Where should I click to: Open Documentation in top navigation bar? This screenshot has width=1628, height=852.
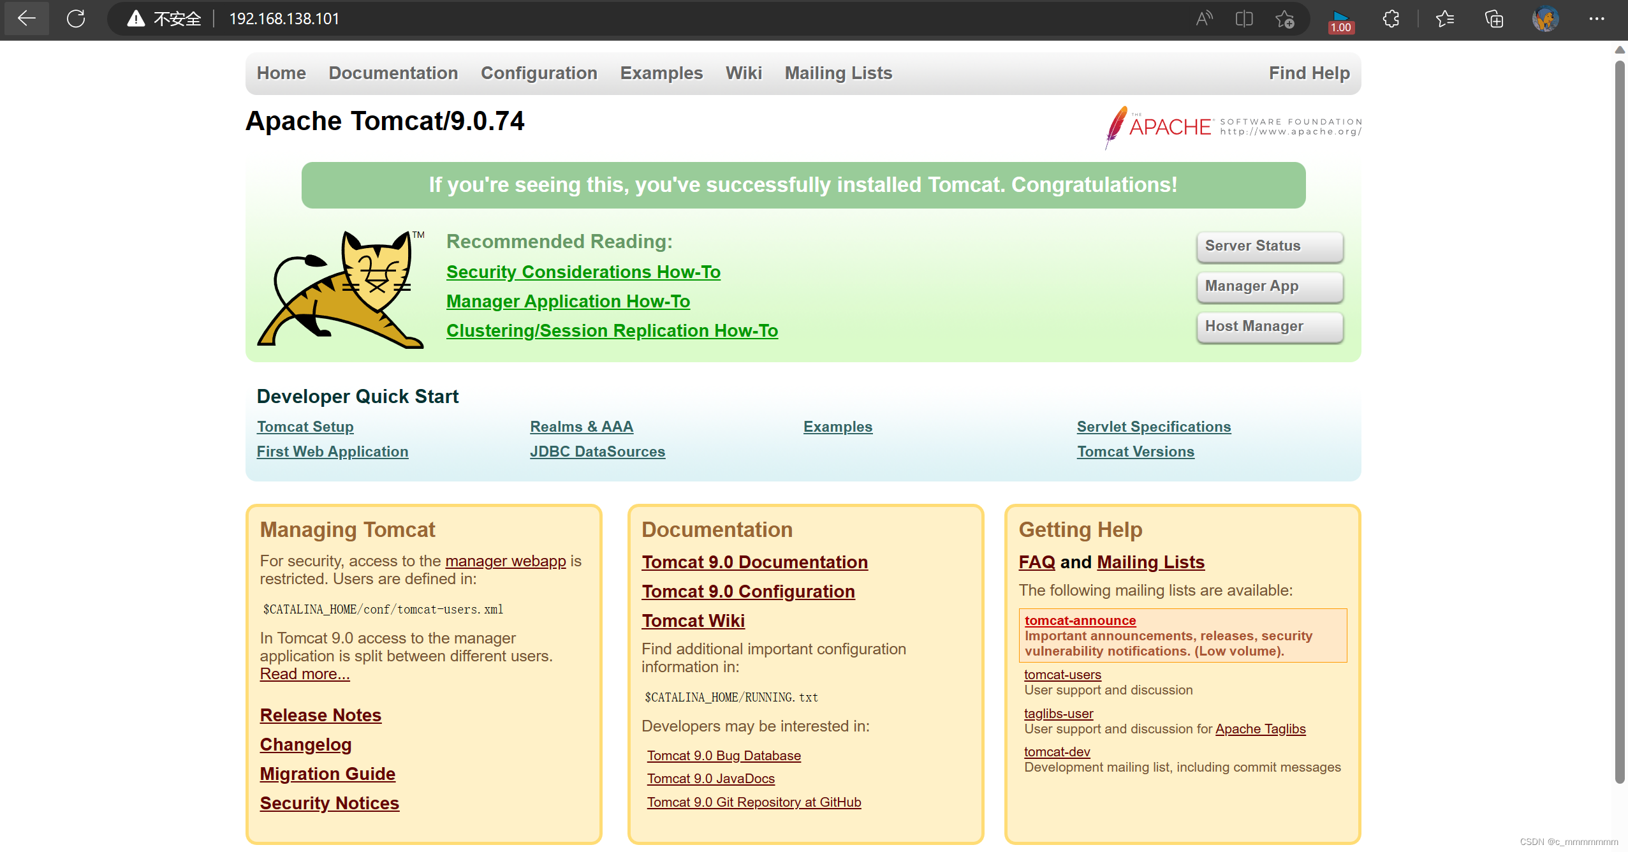393,73
